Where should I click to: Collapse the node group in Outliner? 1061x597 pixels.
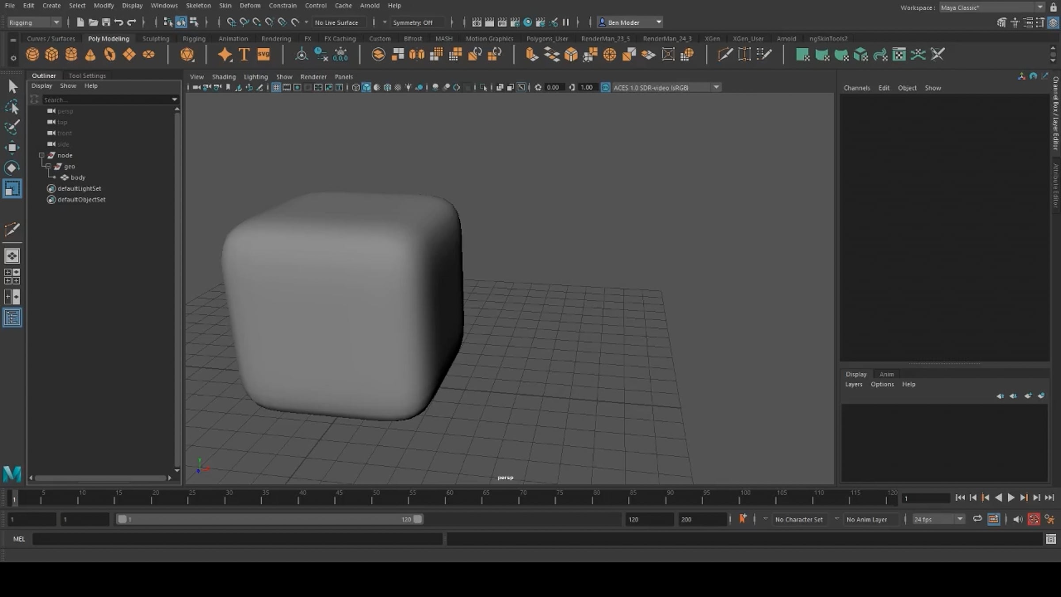click(x=42, y=155)
